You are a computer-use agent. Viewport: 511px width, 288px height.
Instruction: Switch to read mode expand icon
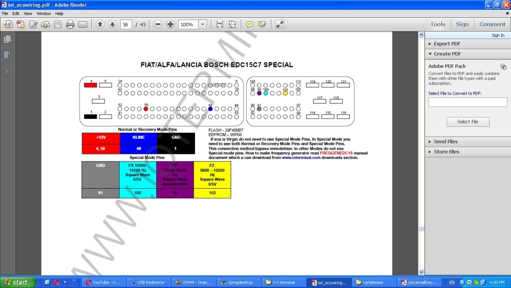[x=280, y=24]
